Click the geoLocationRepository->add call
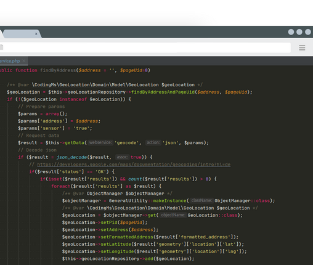The width and height of the screenshot is (313, 265). point(128,259)
